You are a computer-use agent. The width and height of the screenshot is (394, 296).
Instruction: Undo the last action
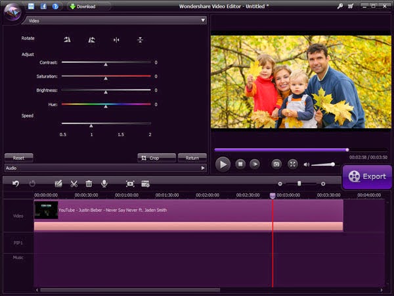(16, 184)
